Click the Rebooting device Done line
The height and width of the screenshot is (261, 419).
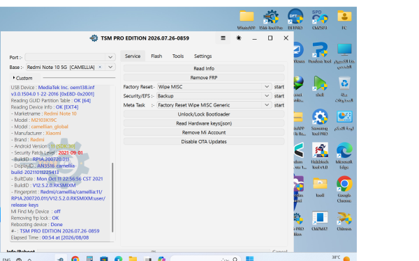point(36,225)
